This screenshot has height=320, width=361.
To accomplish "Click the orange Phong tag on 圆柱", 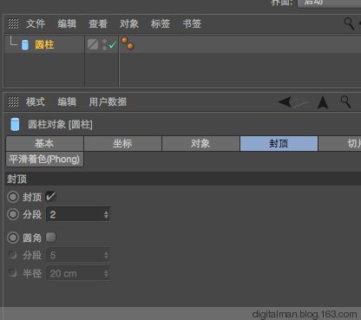I will (128, 43).
